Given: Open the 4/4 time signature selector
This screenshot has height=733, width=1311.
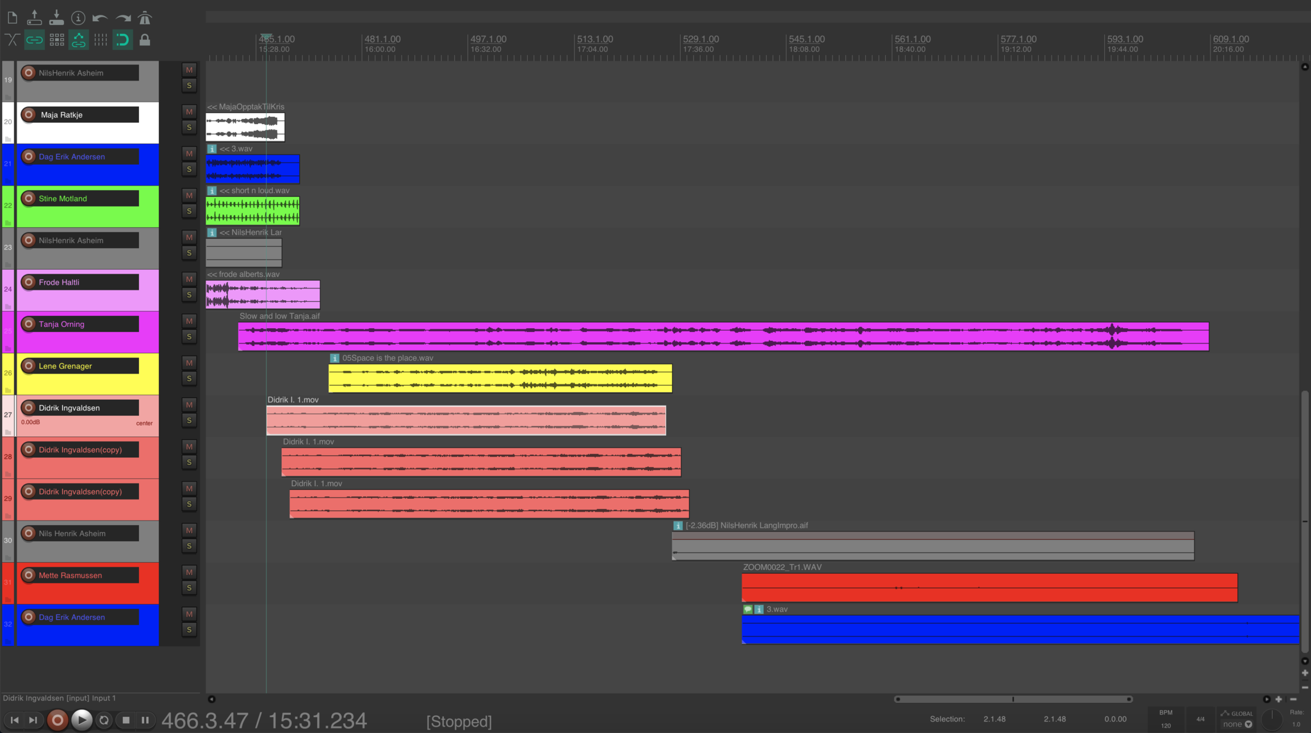Looking at the screenshot, I should pyautogui.click(x=1200, y=719).
